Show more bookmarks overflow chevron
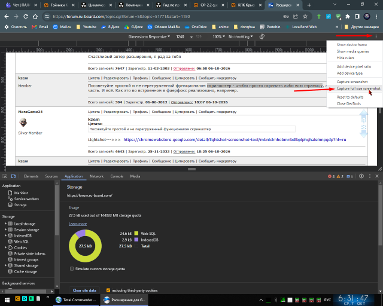383x306 pixels. tap(337, 27)
